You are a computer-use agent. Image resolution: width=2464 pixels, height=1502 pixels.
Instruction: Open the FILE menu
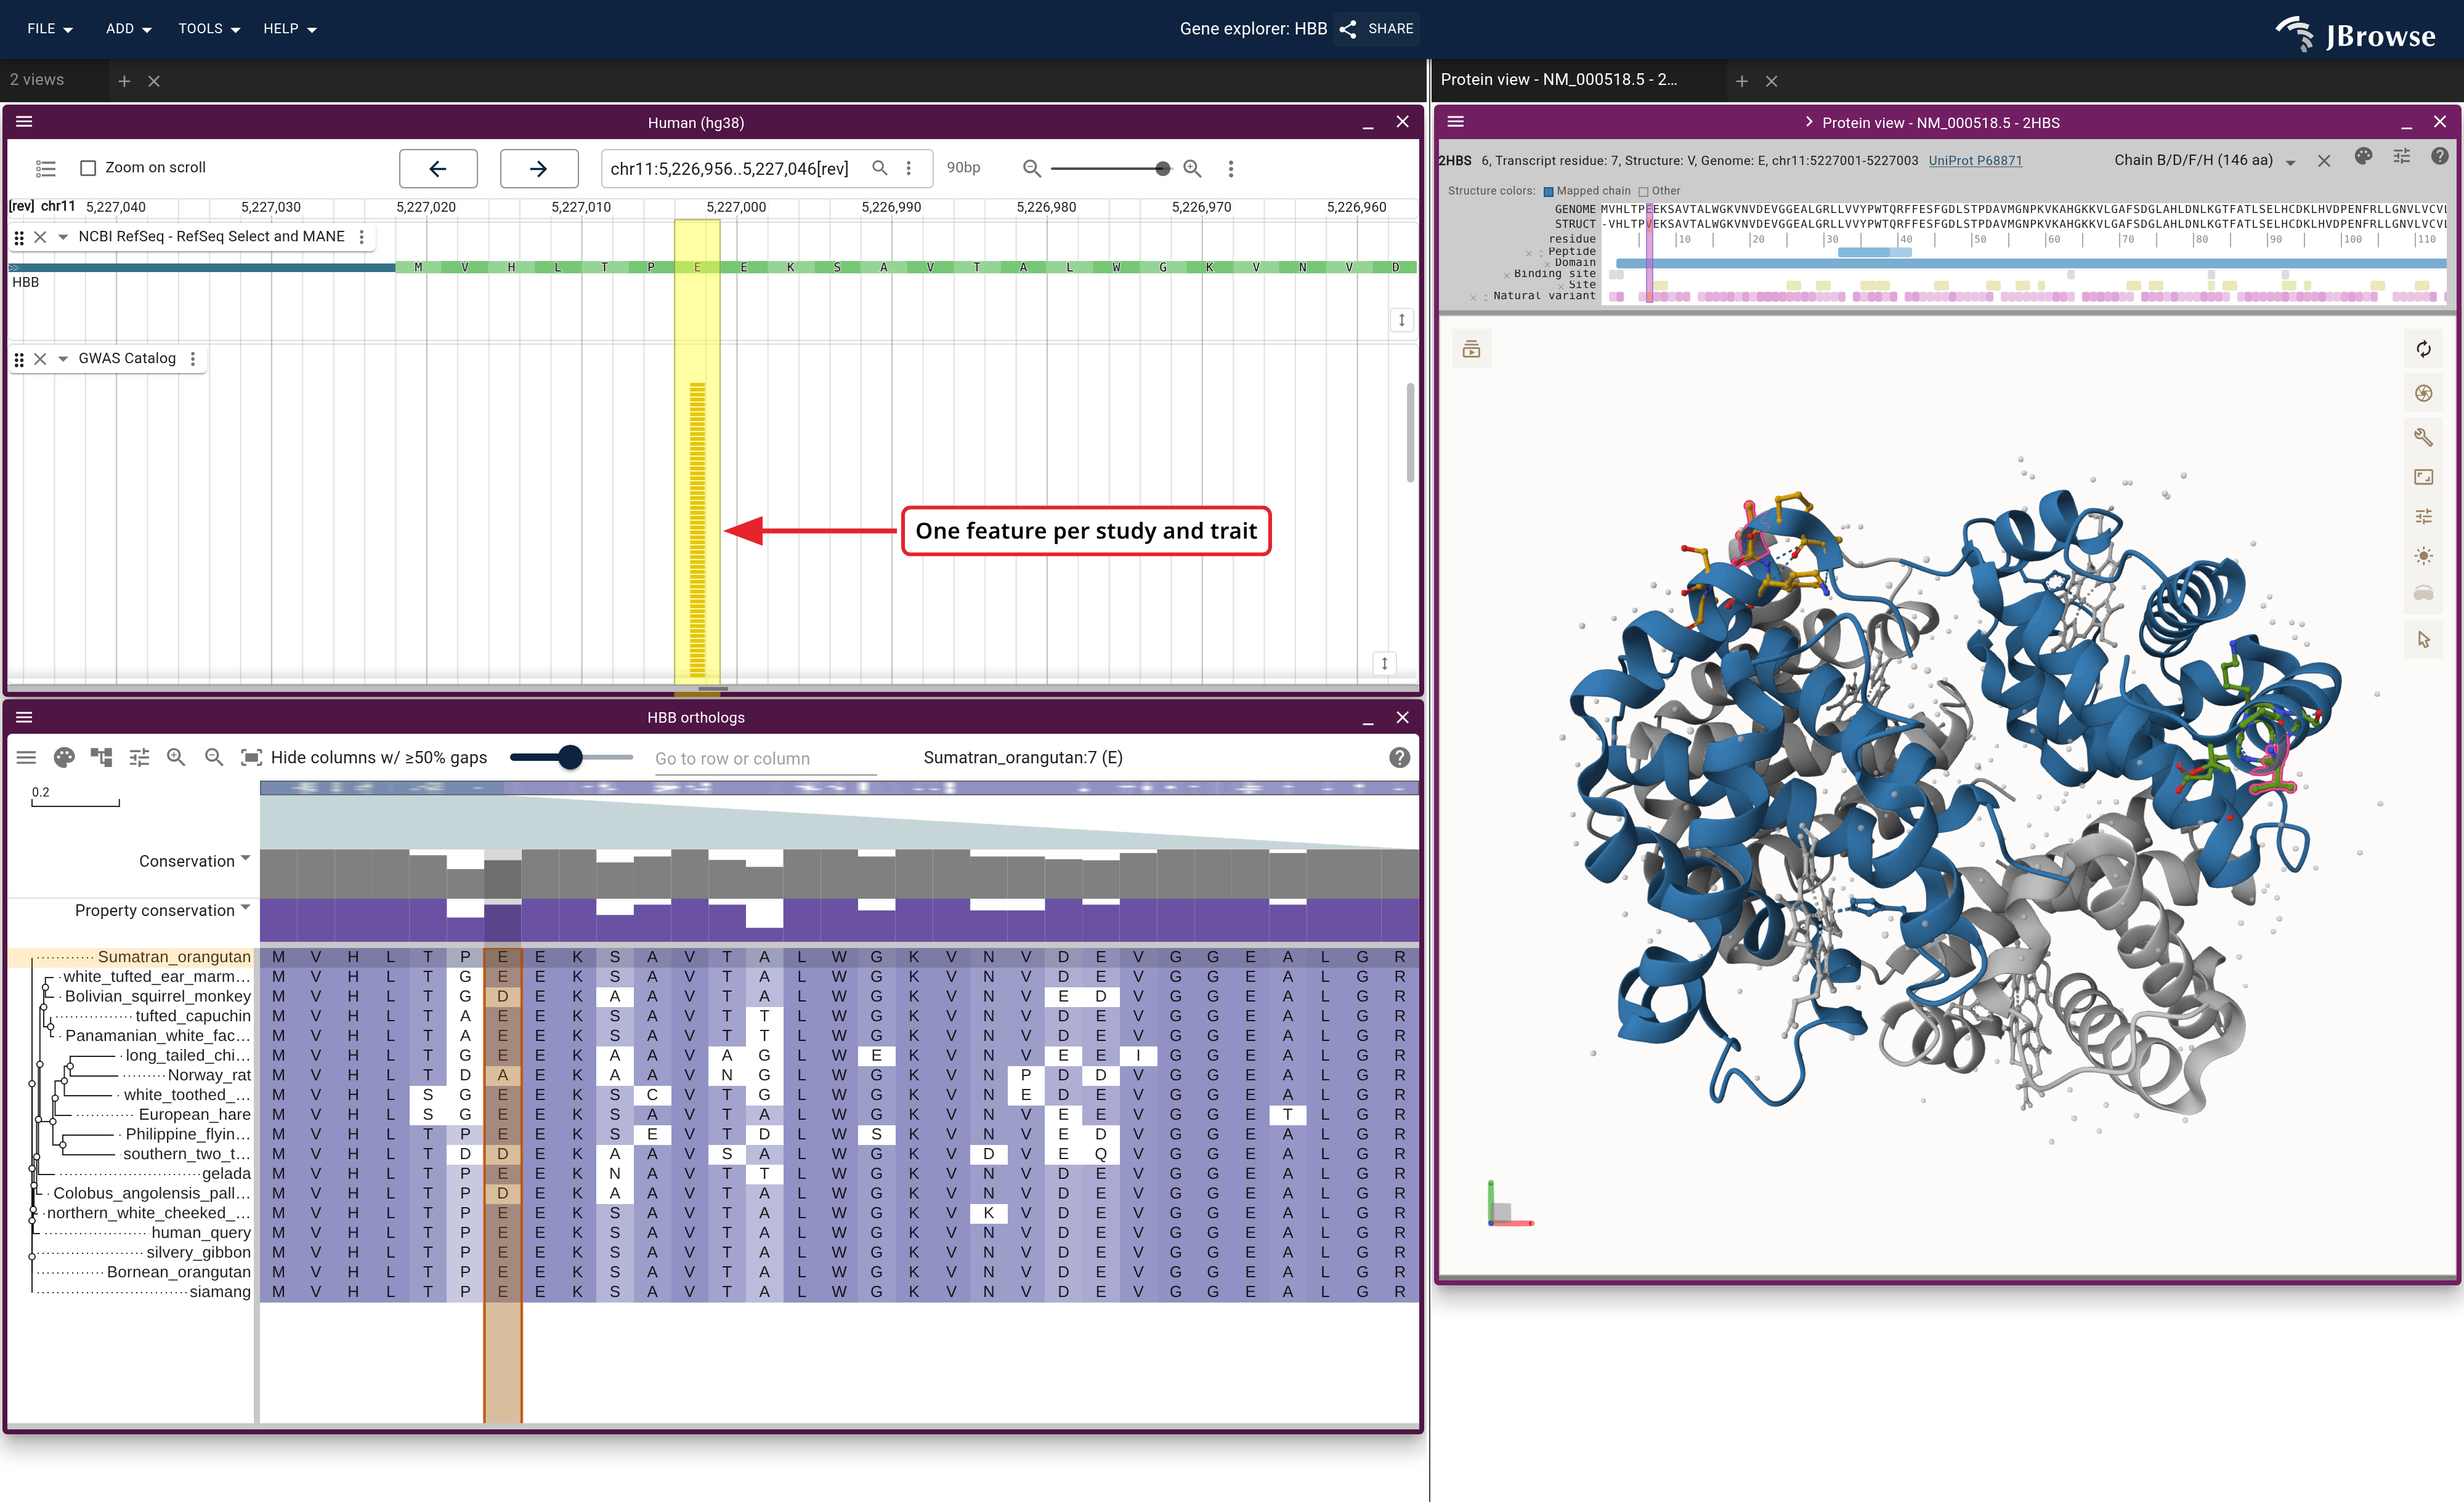[50, 29]
